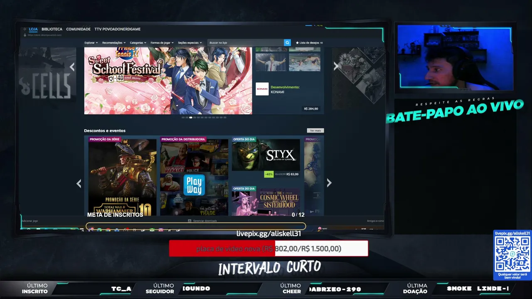This screenshot has height=299, width=532.
Task: Click the PROMOÇÃO DA SÉRIE label
Action: [105, 139]
